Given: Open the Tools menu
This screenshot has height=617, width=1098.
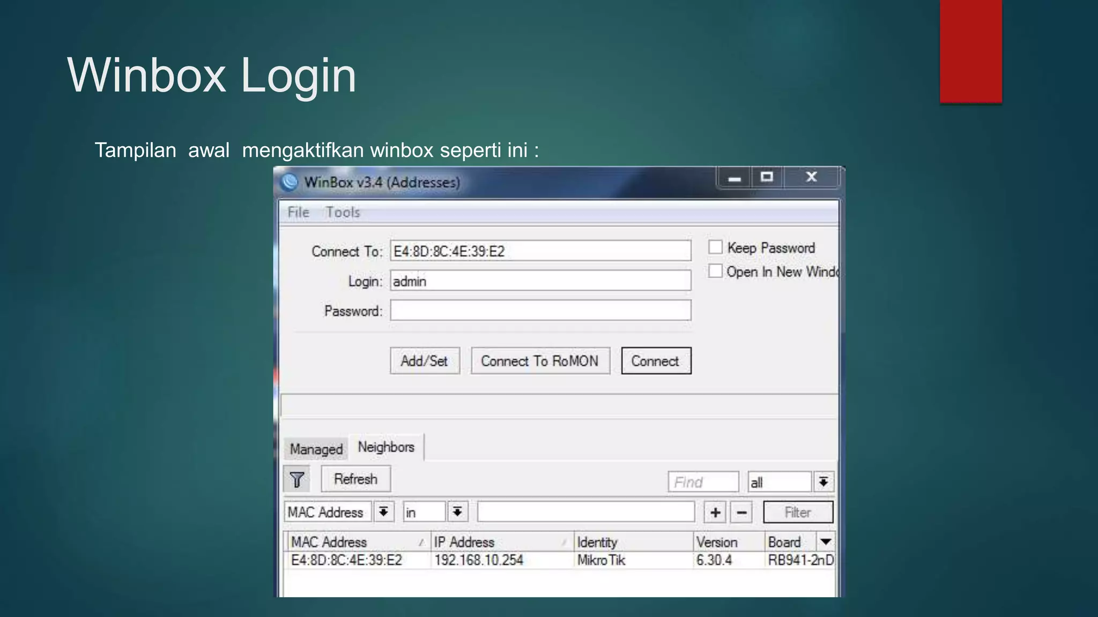Looking at the screenshot, I should pos(343,213).
